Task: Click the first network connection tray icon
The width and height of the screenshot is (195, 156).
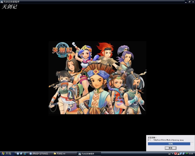Action: click(181, 154)
